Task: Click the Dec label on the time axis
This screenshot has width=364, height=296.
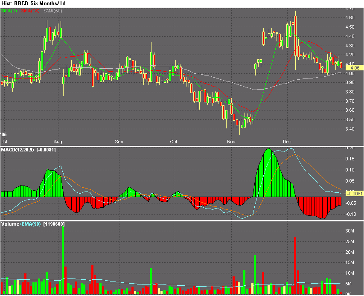Action: [x=288, y=142]
